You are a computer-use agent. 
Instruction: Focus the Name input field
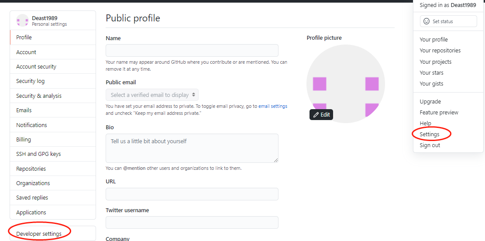[x=192, y=51]
